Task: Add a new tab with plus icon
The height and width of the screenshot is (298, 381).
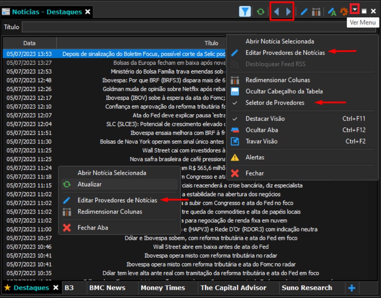Action: [x=352, y=288]
